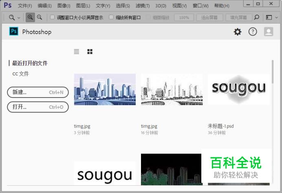Open the 文件(F) menu
Screen dimensions: 282x193
(x=25, y=6)
